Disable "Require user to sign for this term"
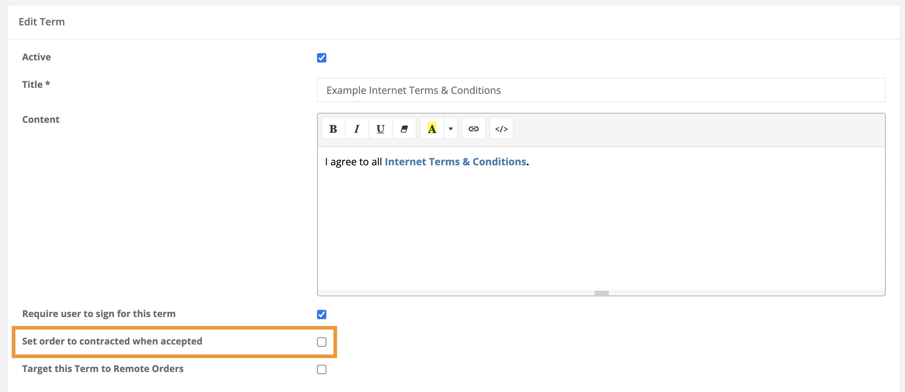 click(x=322, y=315)
